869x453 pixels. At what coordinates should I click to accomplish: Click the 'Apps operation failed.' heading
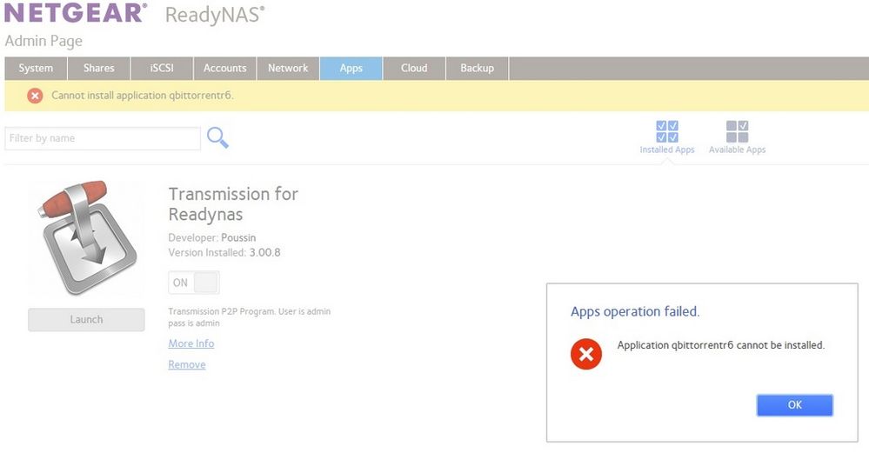click(x=635, y=311)
